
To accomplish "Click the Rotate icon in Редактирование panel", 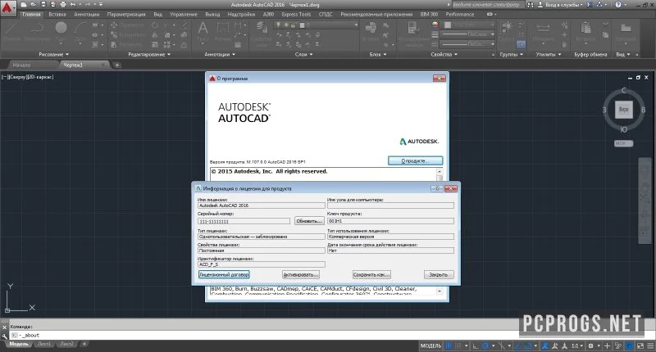I will [155, 25].
